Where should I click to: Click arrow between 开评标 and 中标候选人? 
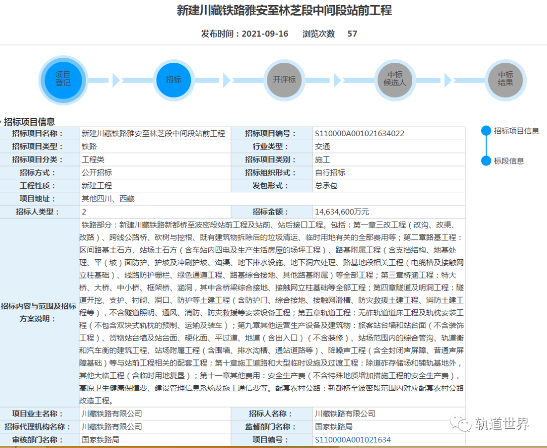(337, 80)
